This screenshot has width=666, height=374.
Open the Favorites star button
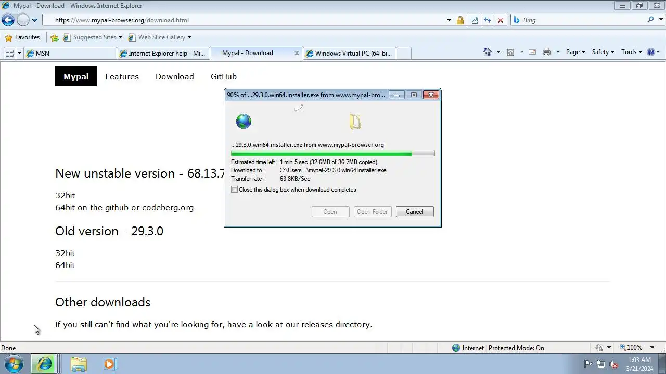(22, 37)
